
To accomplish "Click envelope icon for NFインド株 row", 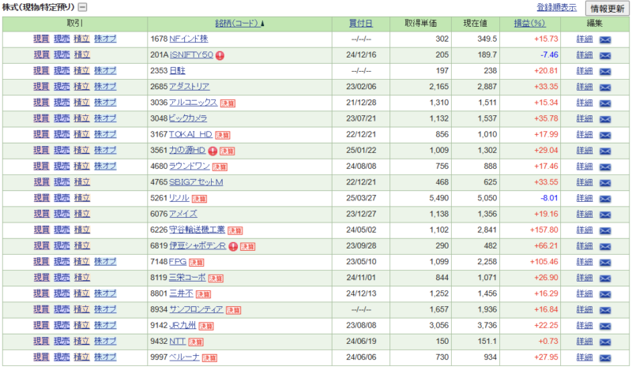I will pyautogui.click(x=605, y=40).
